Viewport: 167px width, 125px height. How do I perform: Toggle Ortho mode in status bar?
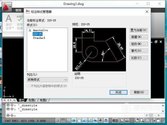pyautogui.click(x=68, y=120)
